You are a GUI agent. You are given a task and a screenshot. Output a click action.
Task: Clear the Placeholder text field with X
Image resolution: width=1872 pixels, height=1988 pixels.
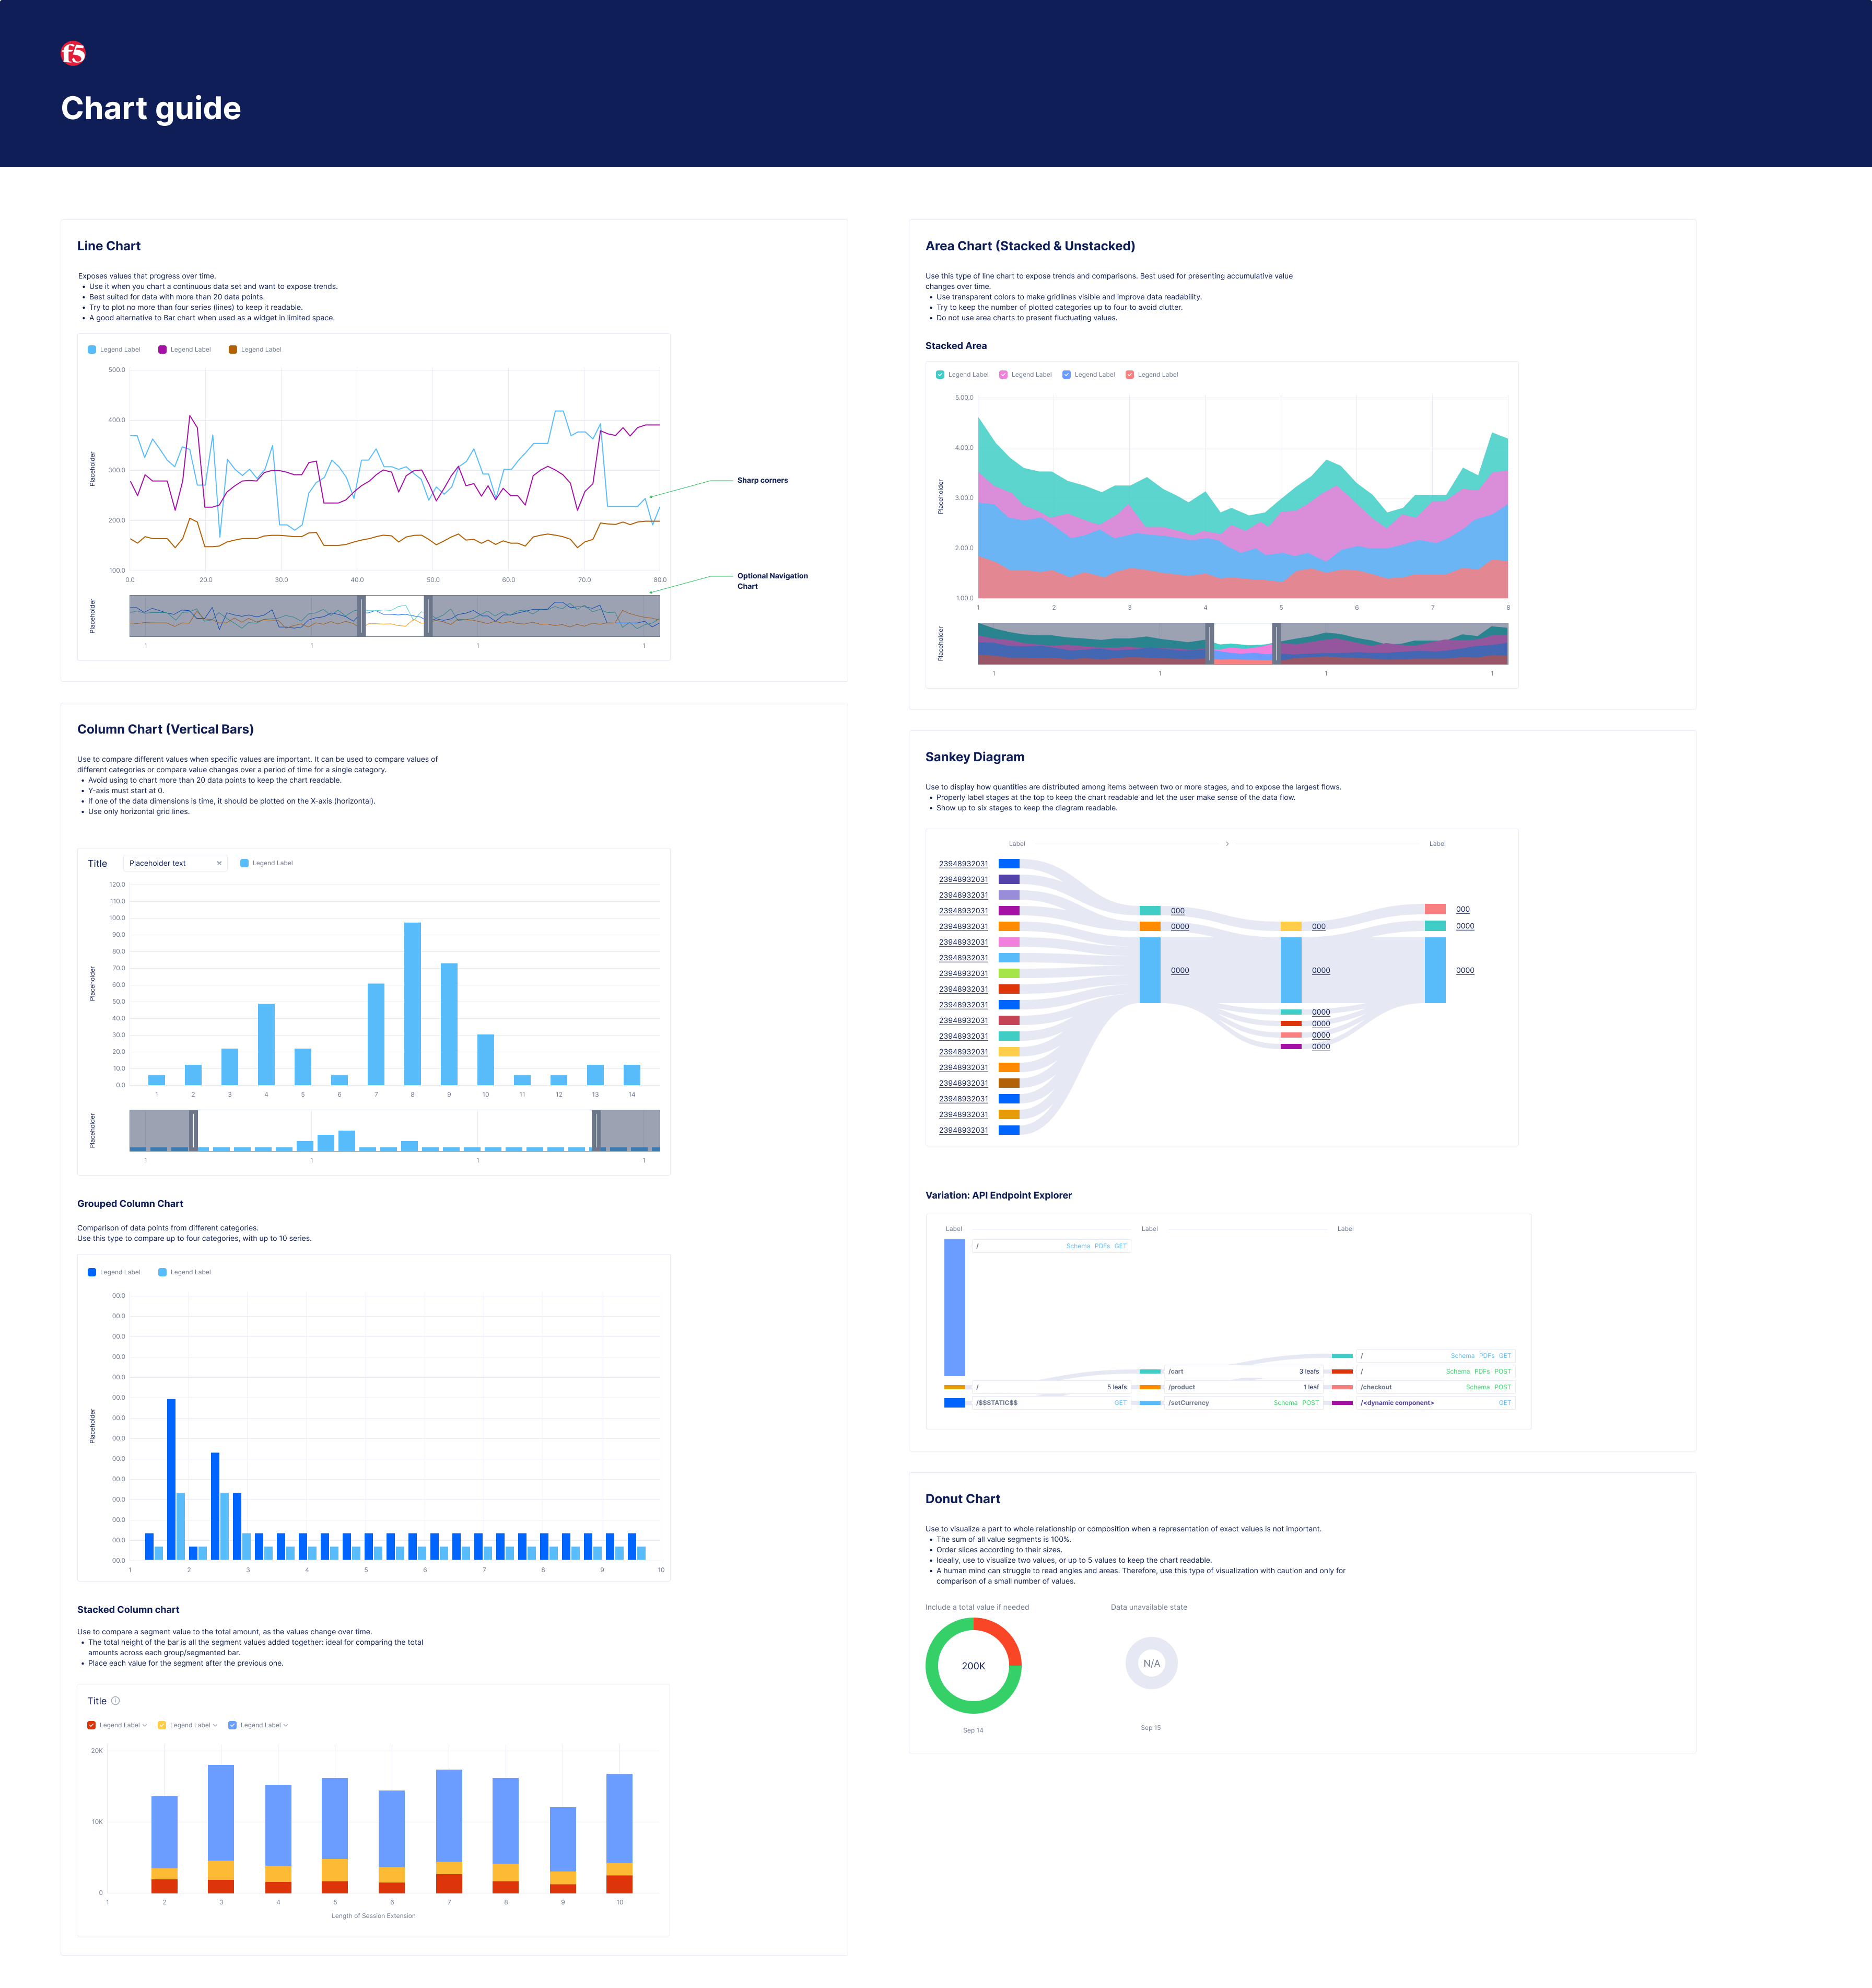[219, 863]
